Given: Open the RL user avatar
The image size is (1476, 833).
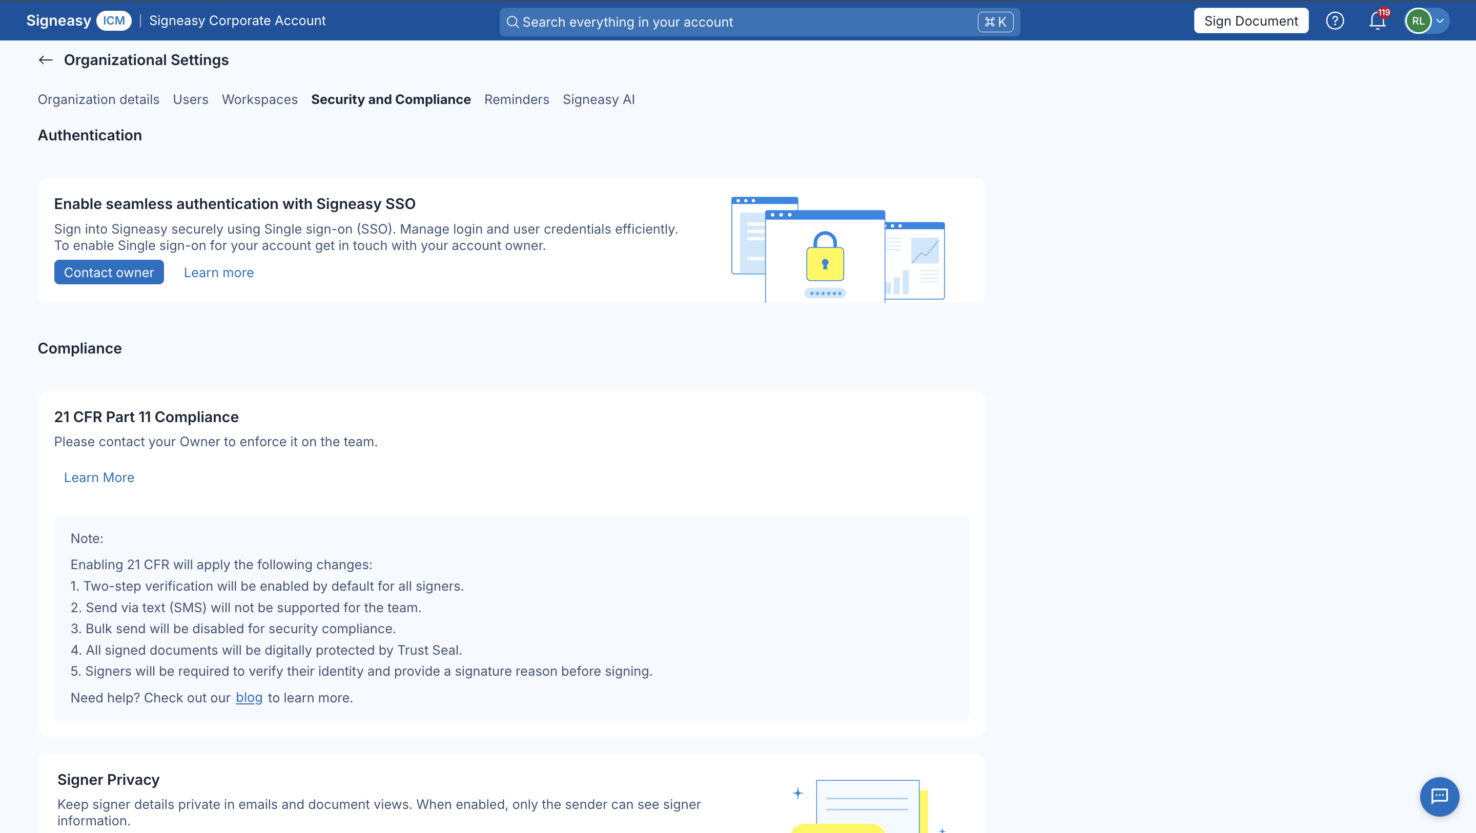Looking at the screenshot, I should (1418, 21).
